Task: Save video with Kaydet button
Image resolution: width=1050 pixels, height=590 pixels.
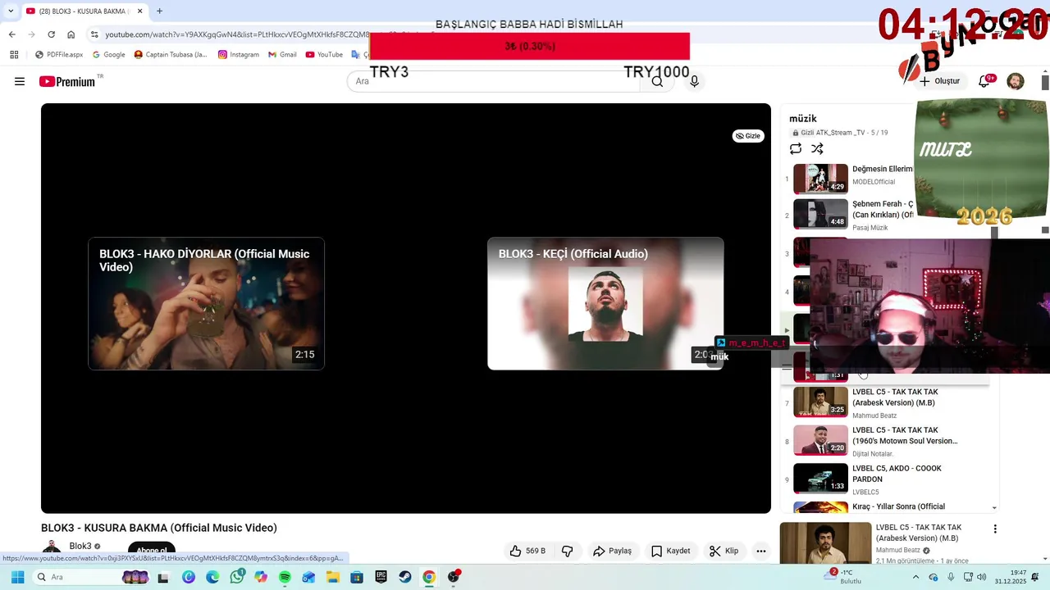Action: [x=670, y=551]
